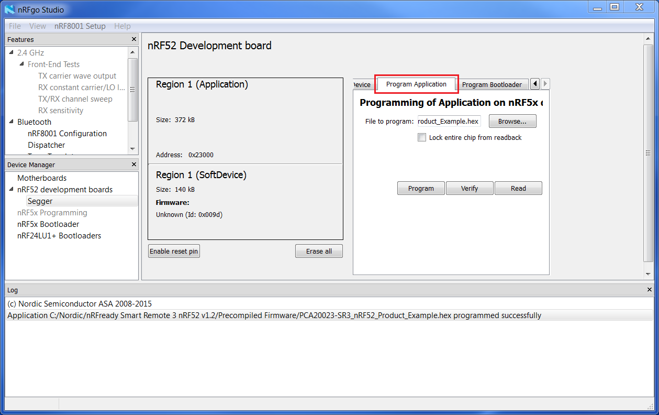Image resolution: width=659 pixels, height=415 pixels.
Task: Select nRF5x Programming item
Action: click(52, 213)
